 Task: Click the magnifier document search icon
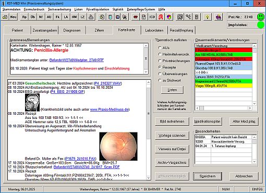(x=125, y=17)
